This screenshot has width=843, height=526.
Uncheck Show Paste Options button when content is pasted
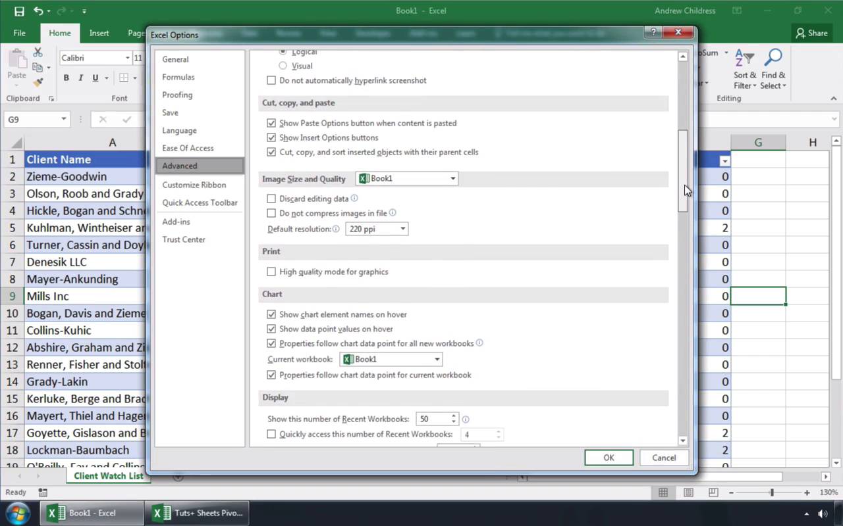tap(271, 123)
